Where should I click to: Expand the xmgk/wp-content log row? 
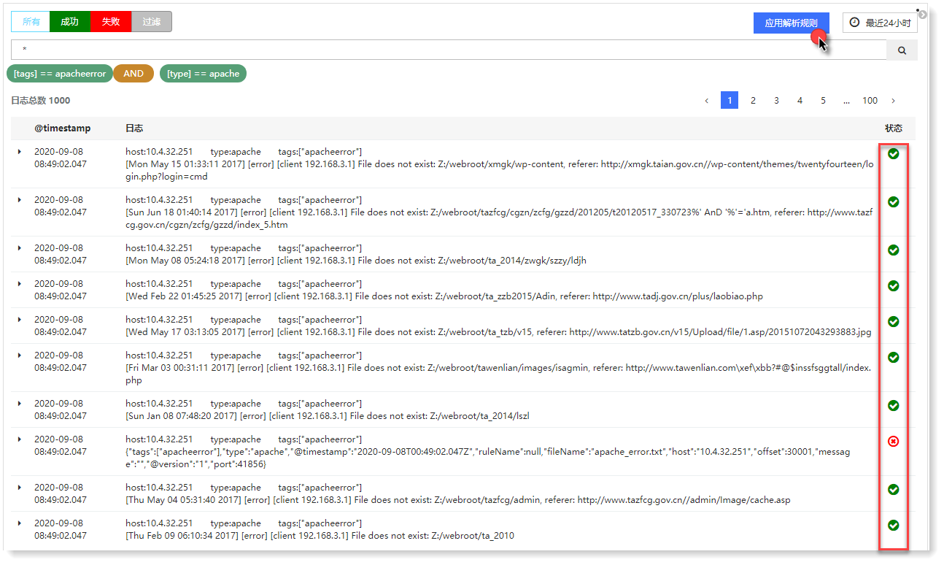[20, 151]
